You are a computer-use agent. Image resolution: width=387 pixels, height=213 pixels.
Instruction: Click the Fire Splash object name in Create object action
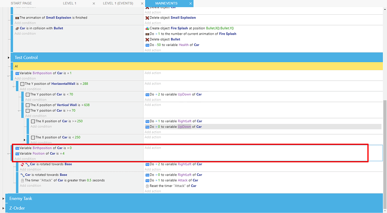[x=180, y=28]
